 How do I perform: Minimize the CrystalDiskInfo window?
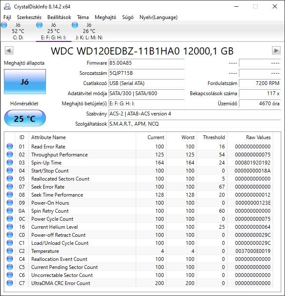click(x=236, y=6)
